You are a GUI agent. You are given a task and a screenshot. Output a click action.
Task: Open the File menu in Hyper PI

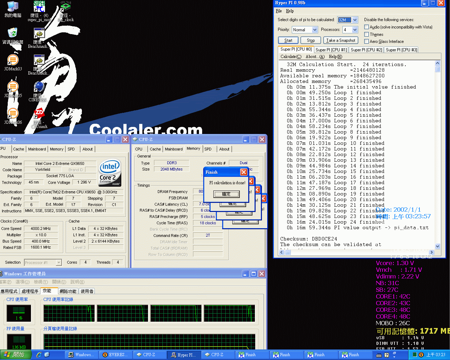pos(279,11)
